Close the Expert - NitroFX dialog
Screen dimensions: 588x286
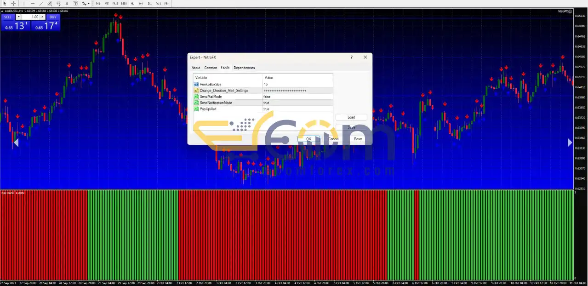(365, 57)
